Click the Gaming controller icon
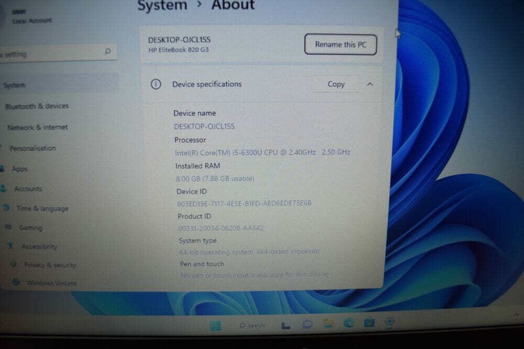 pyautogui.click(x=8, y=227)
